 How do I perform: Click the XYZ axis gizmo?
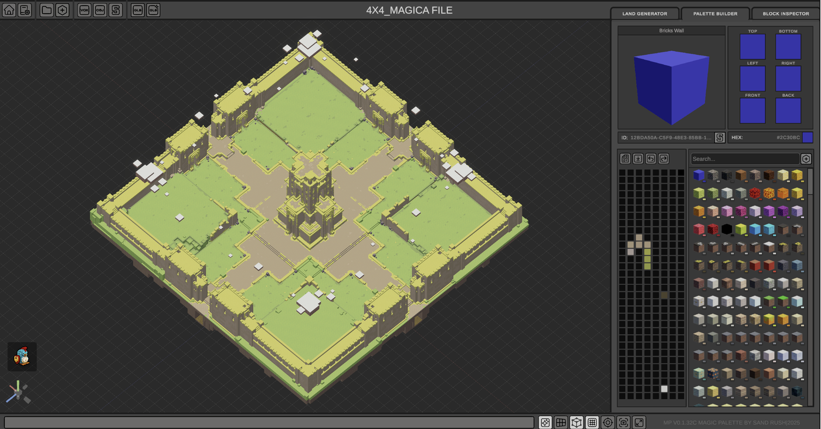tap(18, 392)
